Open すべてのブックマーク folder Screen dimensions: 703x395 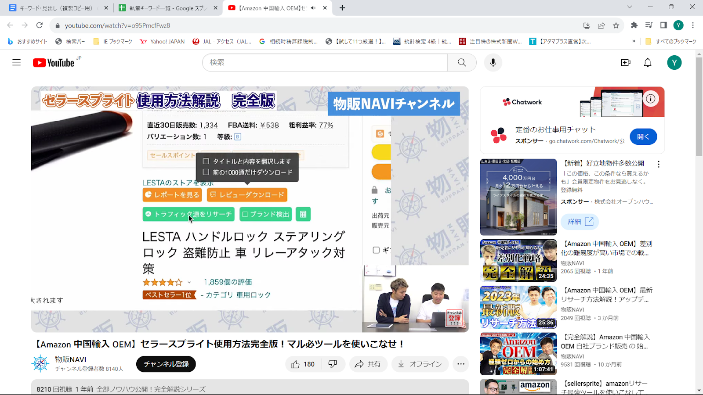click(x=671, y=41)
